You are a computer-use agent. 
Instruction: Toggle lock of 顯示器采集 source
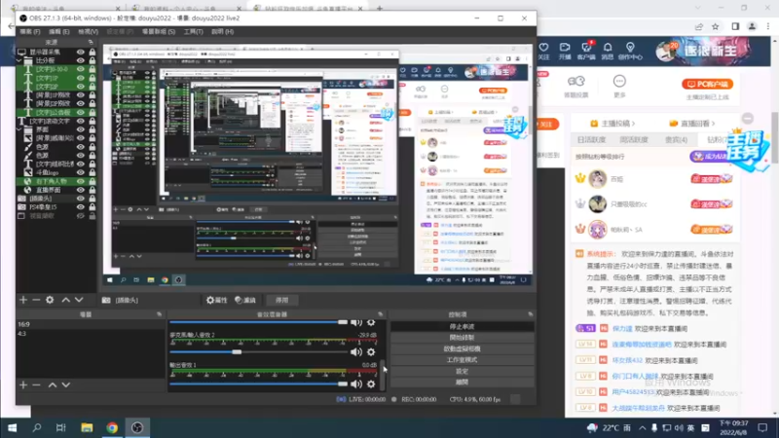[92, 52]
